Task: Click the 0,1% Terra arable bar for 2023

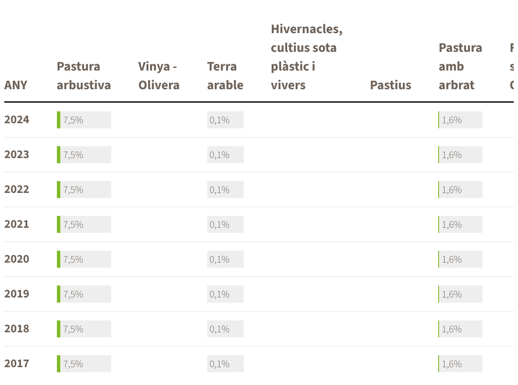Action: point(225,155)
